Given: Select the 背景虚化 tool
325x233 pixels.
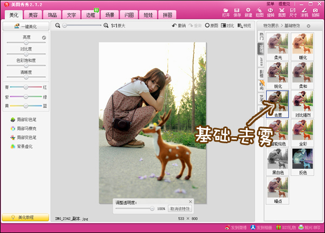Looking at the screenshot, I should (22, 147).
